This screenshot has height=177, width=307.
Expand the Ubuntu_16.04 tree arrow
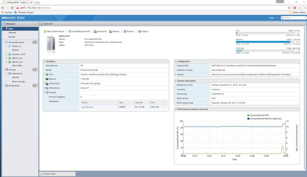click(x=7, y=54)
